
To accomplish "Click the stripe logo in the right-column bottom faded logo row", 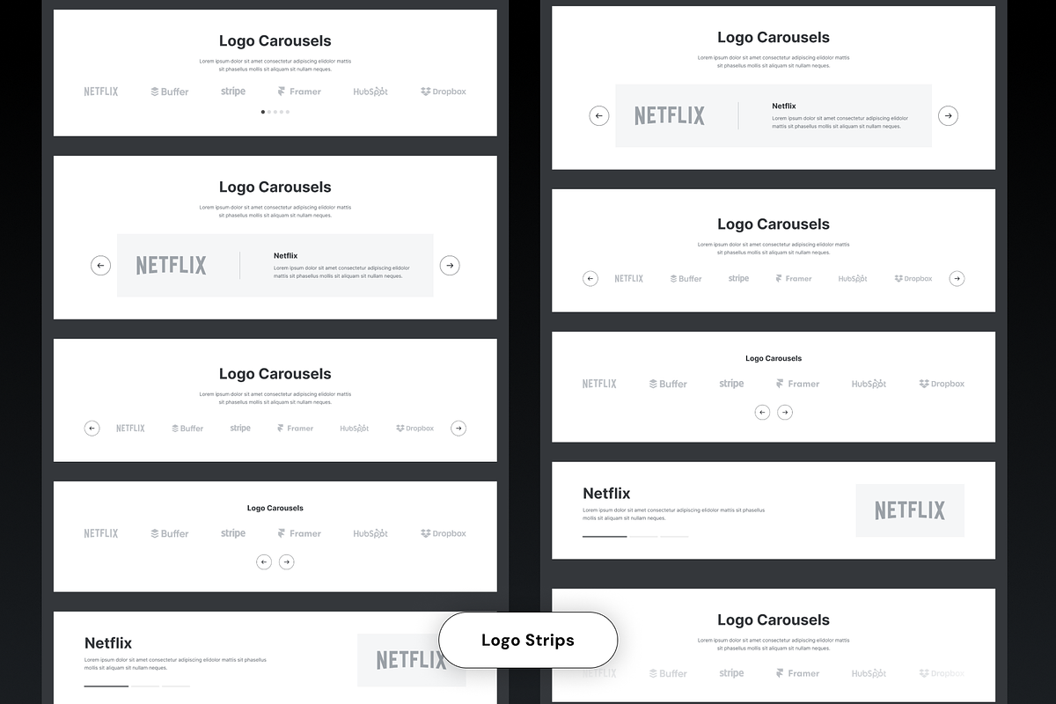I will pyautogui.click(x=731, y=673).
